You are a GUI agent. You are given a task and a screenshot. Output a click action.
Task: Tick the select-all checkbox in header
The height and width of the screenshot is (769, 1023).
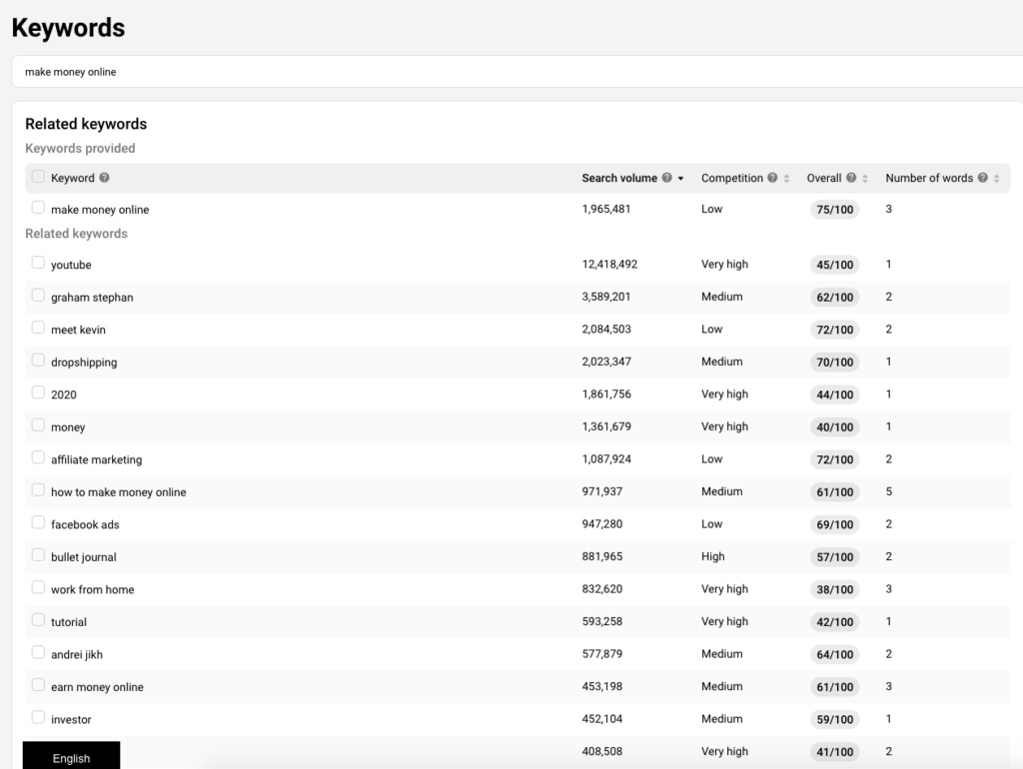[x=38, y=177]
